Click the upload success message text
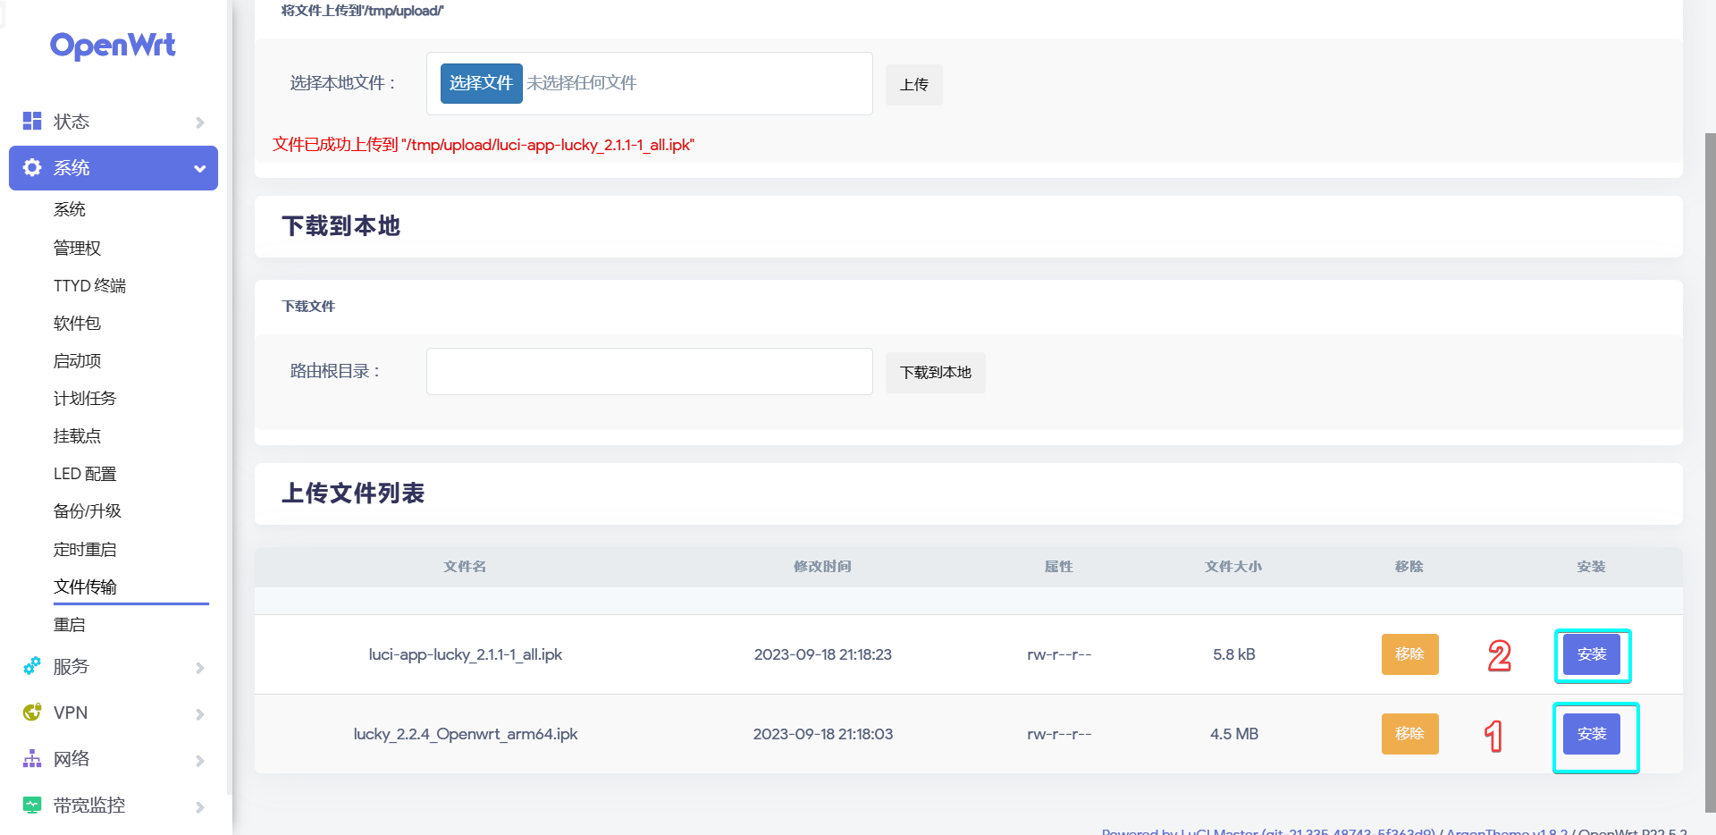This screenshot has height=835, width=1716. tap(484, 145)
